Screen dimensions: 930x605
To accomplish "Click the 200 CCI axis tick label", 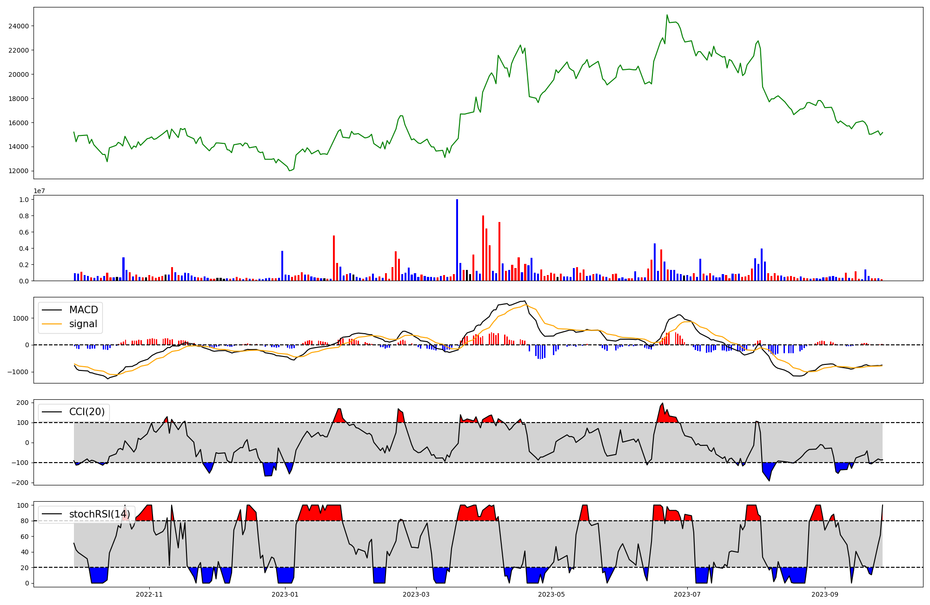I will coord(23,403).
